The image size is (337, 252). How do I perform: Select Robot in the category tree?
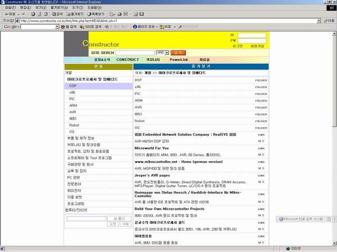click(x=74, y=125)
